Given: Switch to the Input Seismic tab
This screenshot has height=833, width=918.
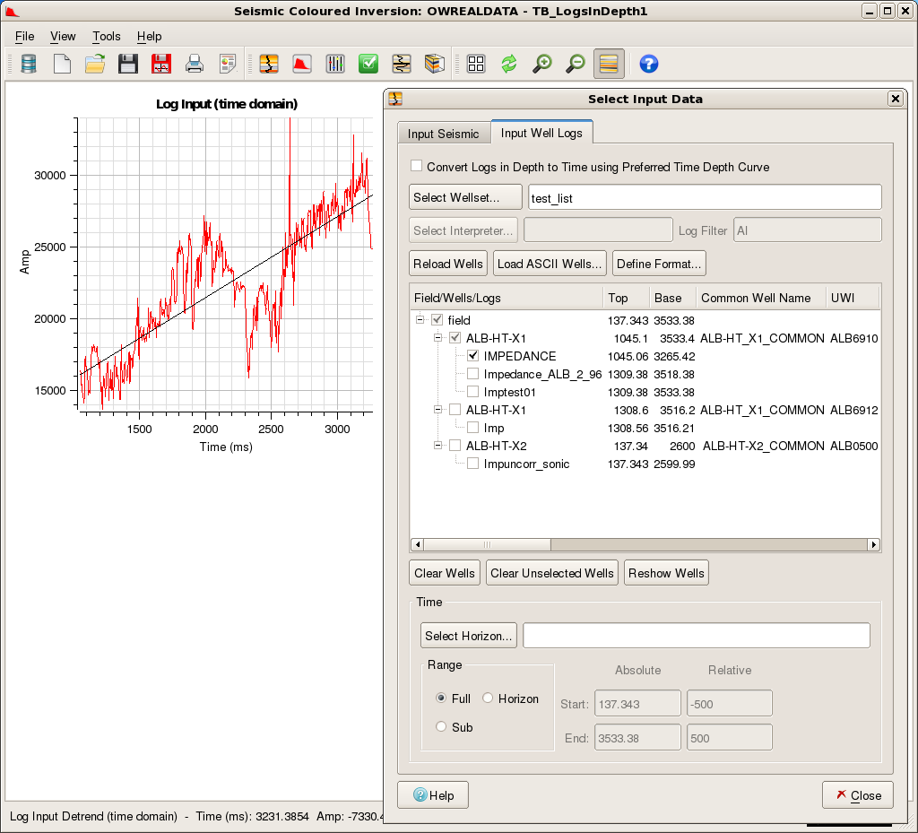Looking at the screenshot, I should click(x=443, y=134).
